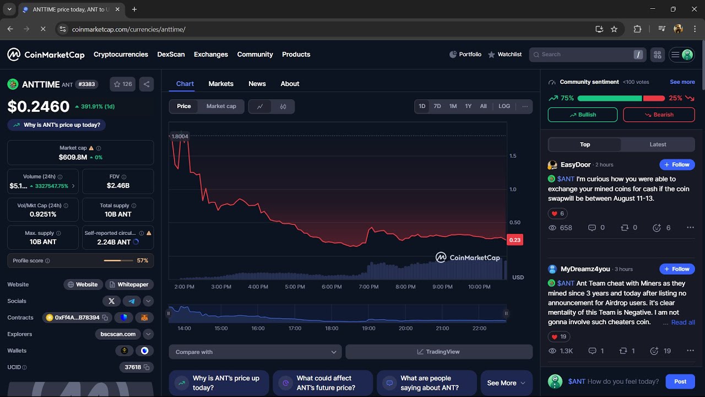Open the News tab

click(257, 84)
